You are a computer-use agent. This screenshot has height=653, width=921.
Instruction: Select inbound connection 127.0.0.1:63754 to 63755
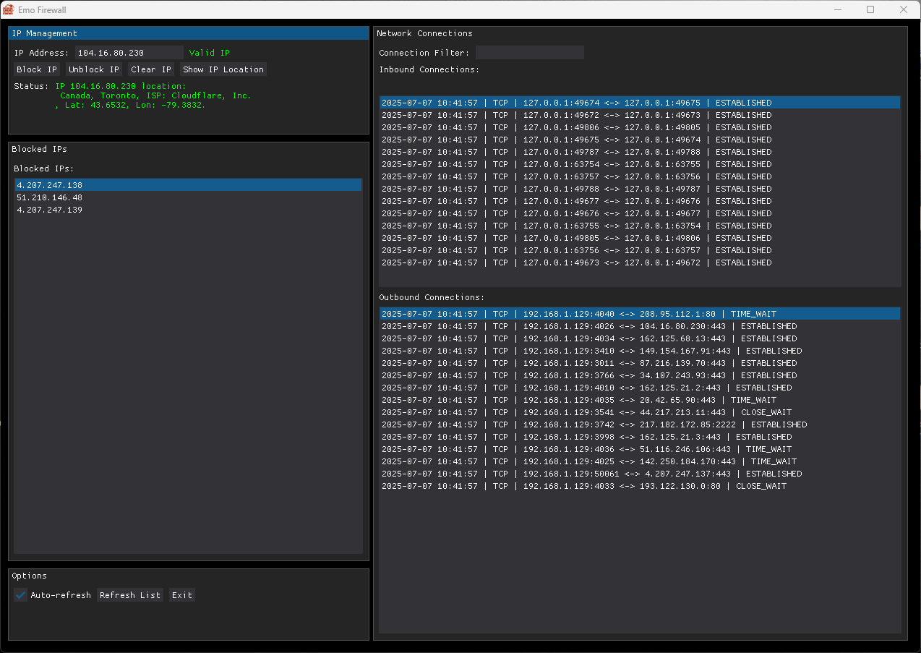pyautogui.click(x=640, y=164)
